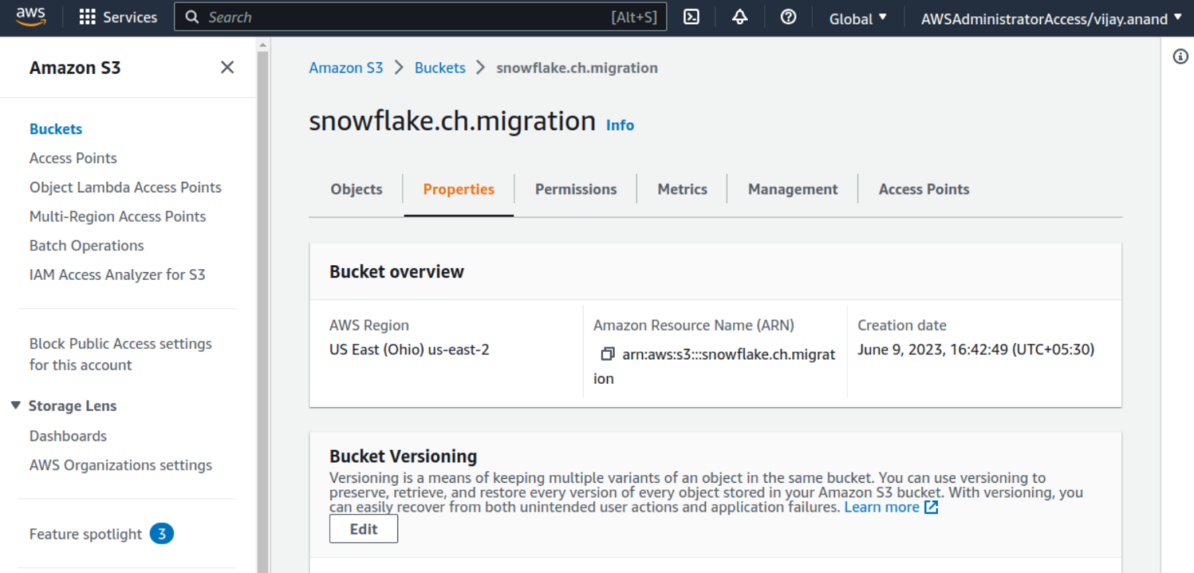Focus the top Search field
1194x573 pixels.
click(x=421, y=17)
